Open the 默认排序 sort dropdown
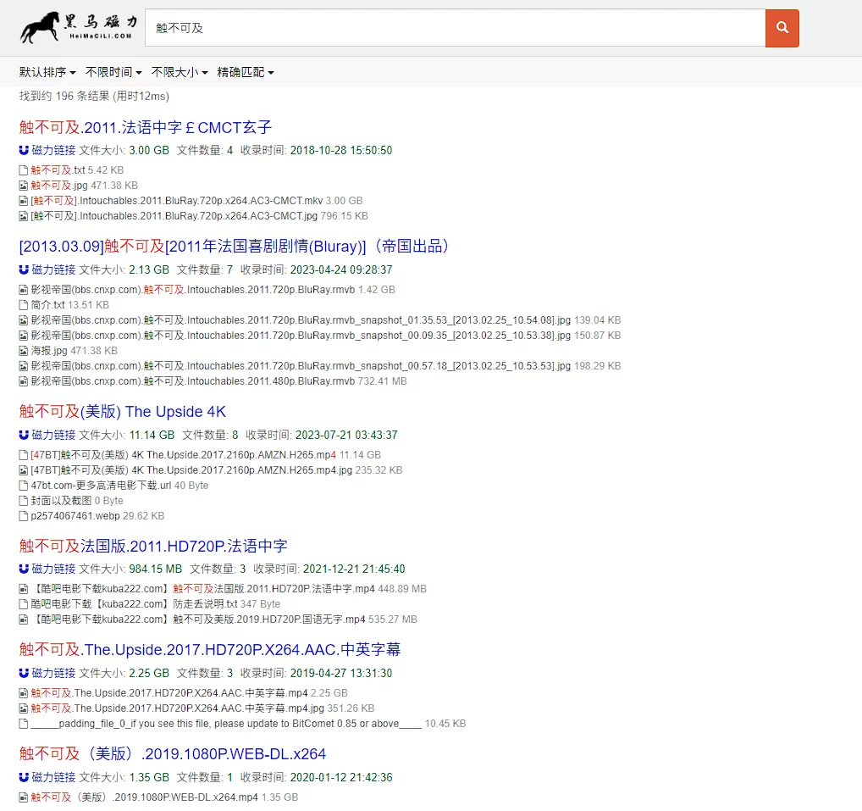This screenshot has width=862, height=811. (47, 72)
